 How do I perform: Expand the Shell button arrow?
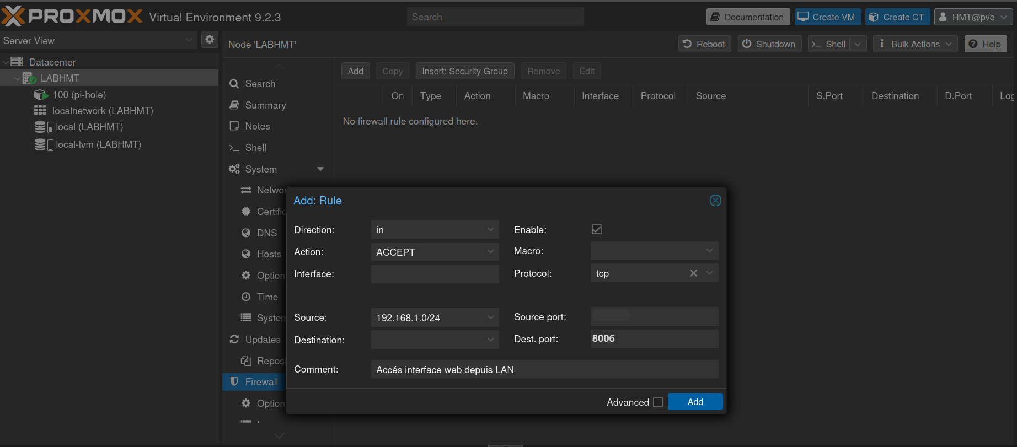858,44
